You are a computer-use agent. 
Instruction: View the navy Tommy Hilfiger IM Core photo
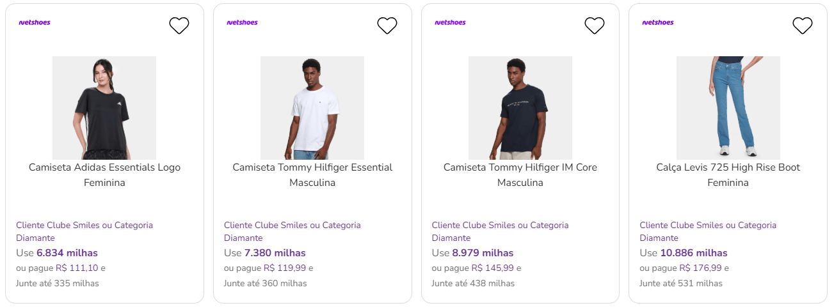520,107
